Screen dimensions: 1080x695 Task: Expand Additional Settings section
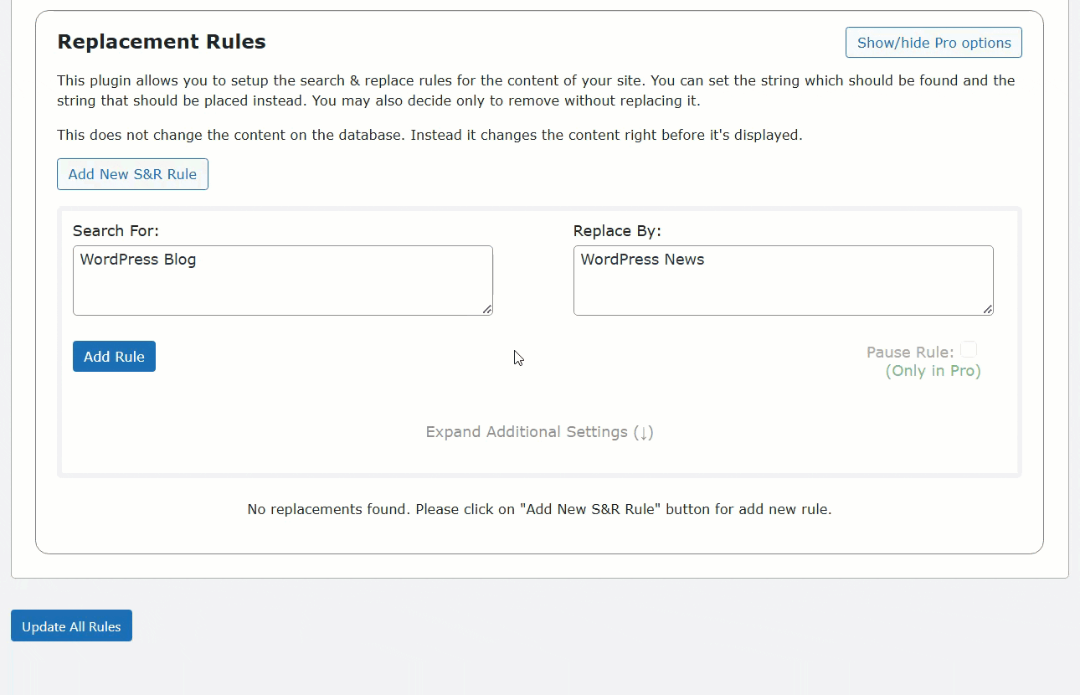539,432
